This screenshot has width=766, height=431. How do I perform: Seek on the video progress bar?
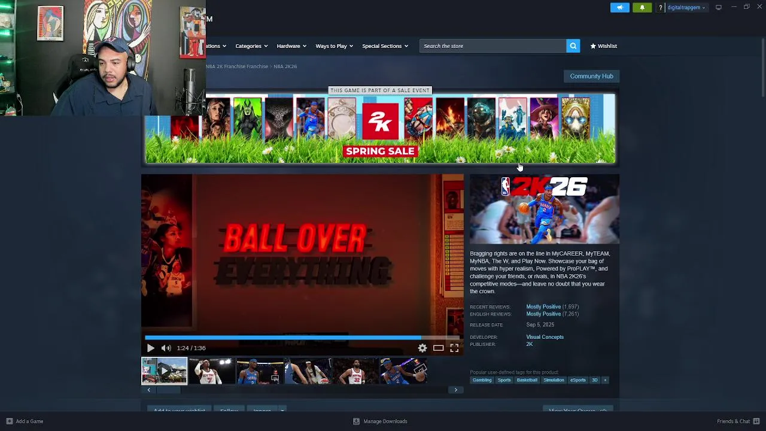[302, 338]
